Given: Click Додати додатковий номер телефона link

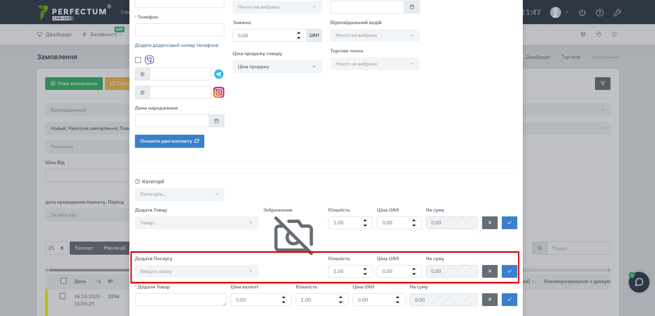Looking at the screenshot, I should 176,45.
